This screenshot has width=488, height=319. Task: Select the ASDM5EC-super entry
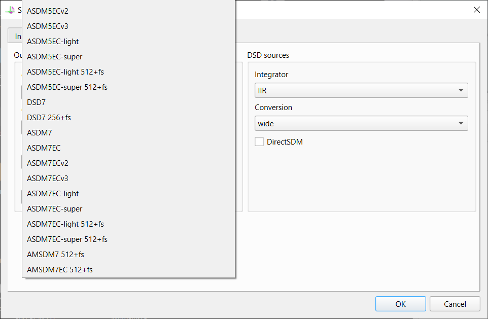coord(54,57)
